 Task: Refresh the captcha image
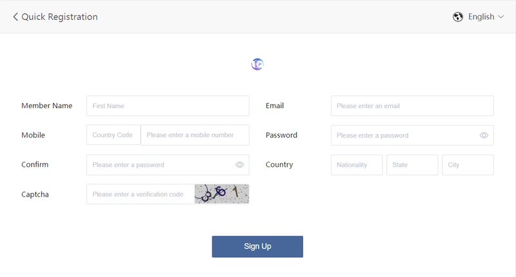[x=221, y=194]
